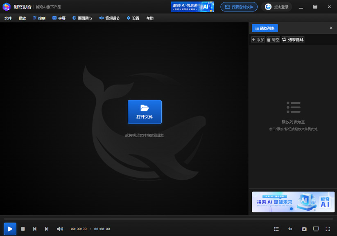
Task: Expand the 音频调节 audio menu
Action: pyautogui.click(x=109, y=18)
